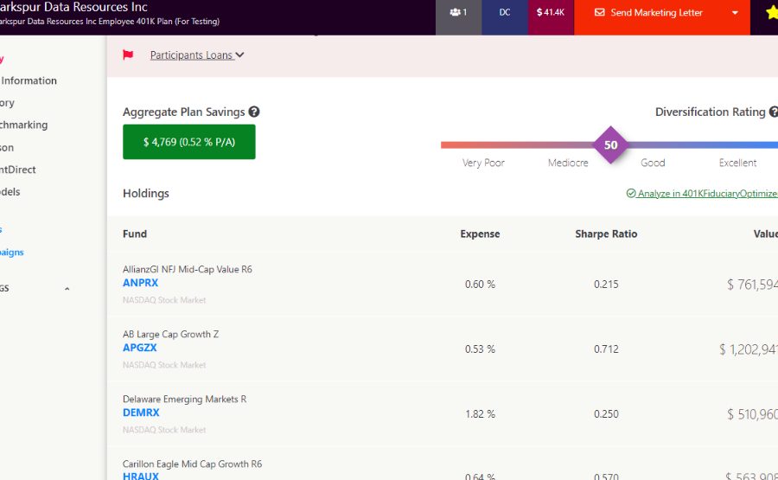Open the Information sidebar item
This screenshot has width=778, height=480.
click(x=29, y=80)
